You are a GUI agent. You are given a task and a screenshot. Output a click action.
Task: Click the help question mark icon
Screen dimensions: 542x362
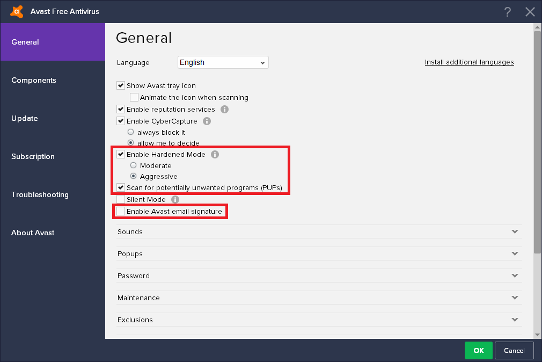click(x=507, y=12)
